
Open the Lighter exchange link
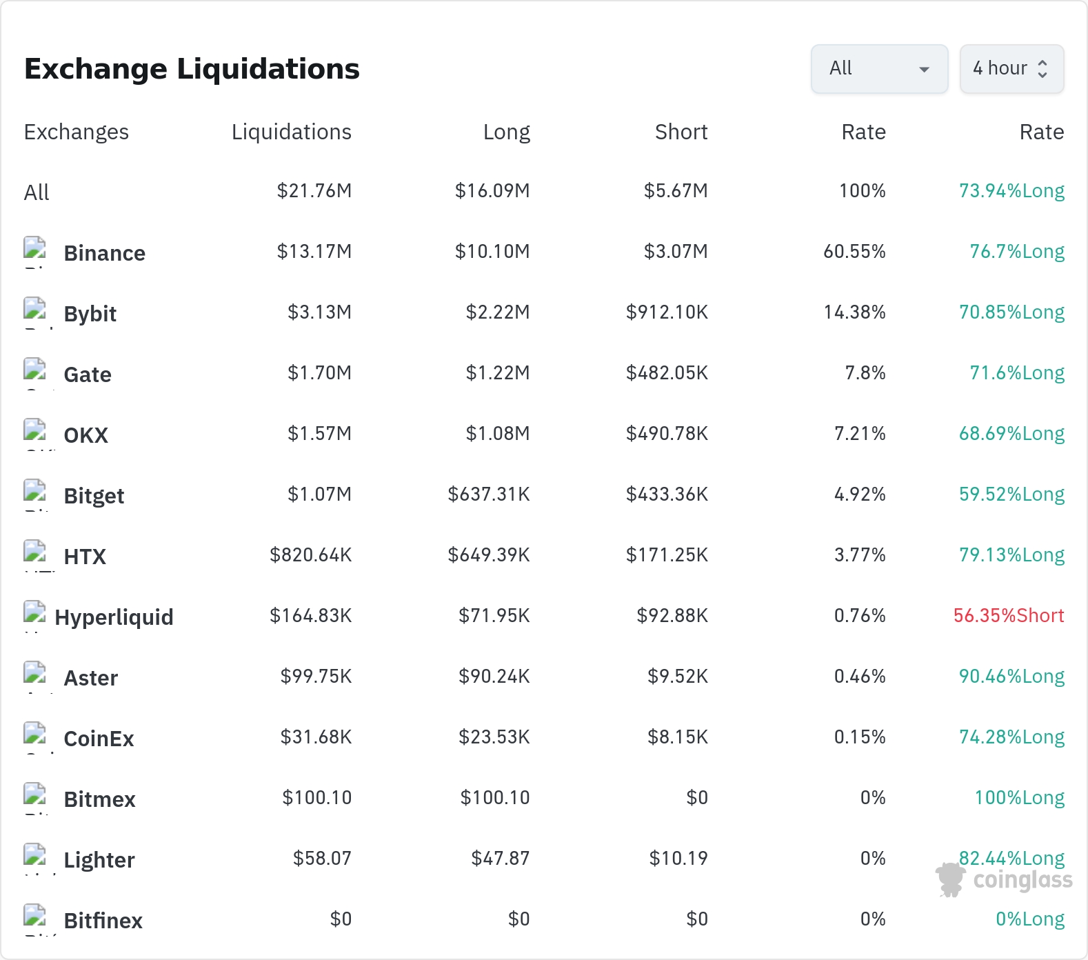99,860
